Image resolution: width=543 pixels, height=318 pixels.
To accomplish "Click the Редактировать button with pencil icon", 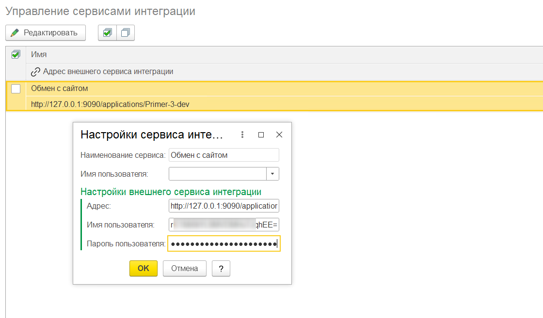I will (45, 33).
